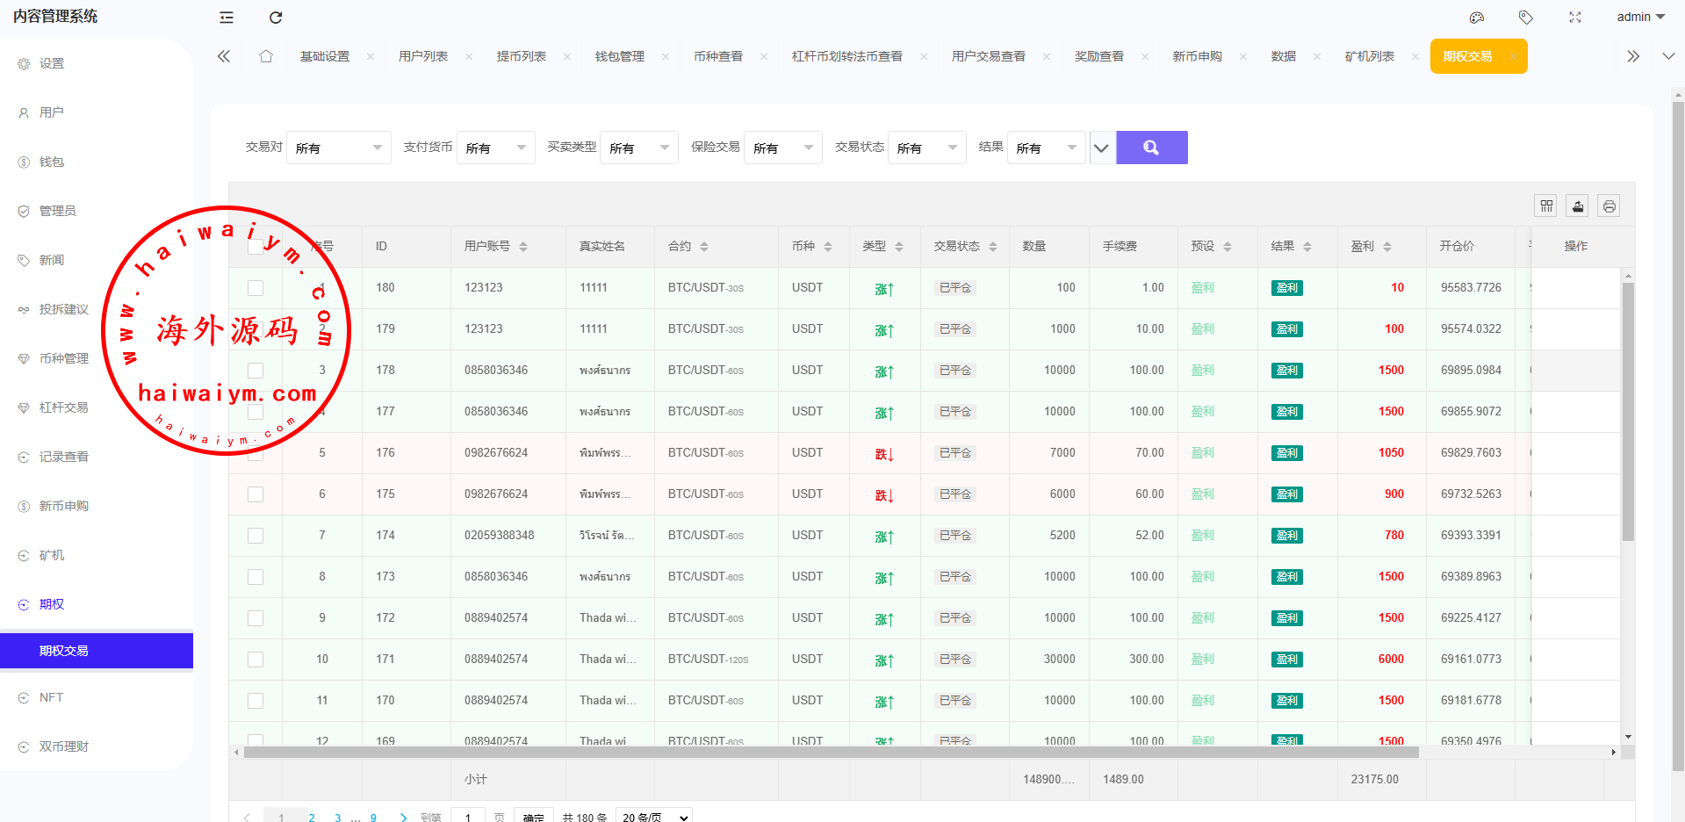Check the row checkbox for ID 175

tap(256, 494)
